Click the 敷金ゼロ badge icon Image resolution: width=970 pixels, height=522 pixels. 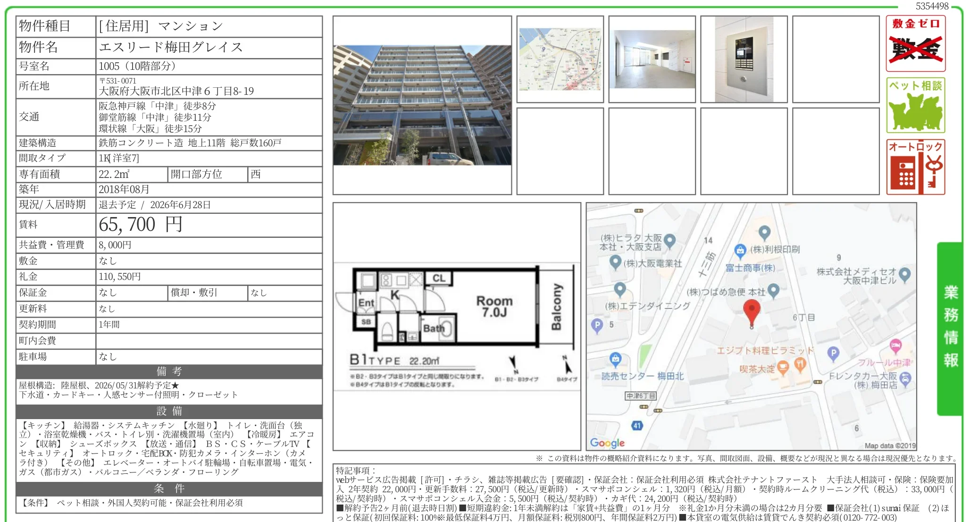pyautogui.click(x=915, y=43)
